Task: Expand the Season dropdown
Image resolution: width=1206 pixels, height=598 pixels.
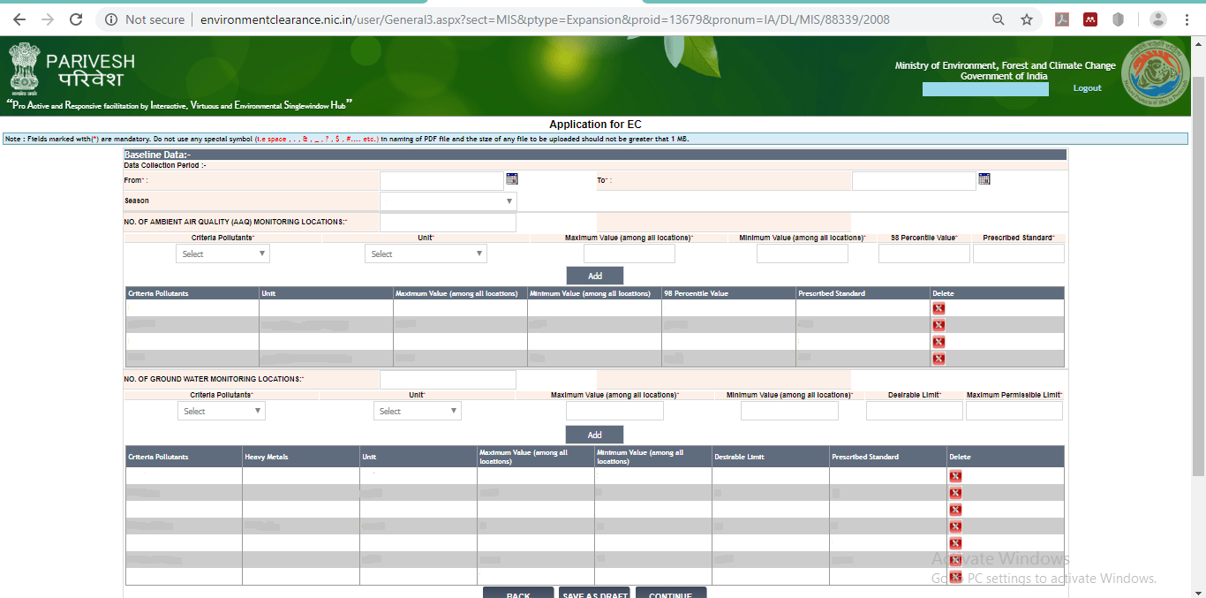Action: (x=448, y=201)
